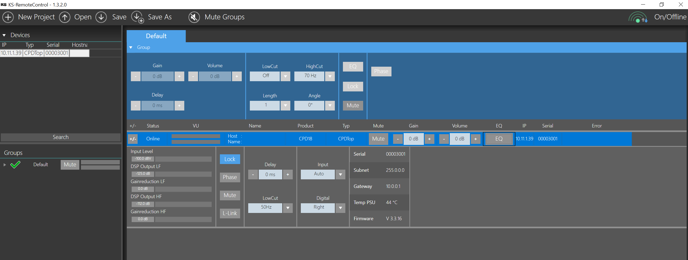This screenshot has width=688, height=260.
Task: Open the Input Auto dropdown
Action: (340, 174)
